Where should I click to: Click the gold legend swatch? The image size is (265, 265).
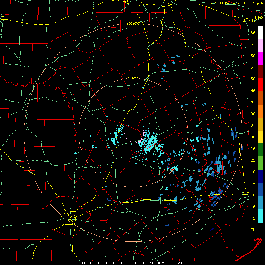[260, 125]
